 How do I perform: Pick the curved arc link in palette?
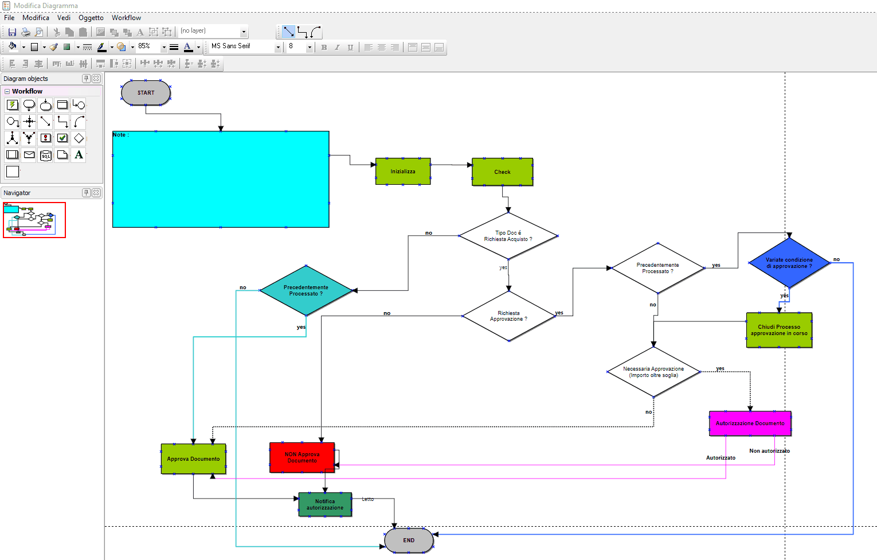[79, 121]
